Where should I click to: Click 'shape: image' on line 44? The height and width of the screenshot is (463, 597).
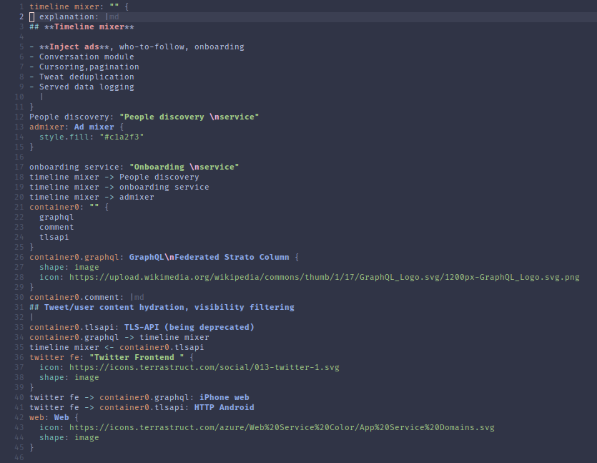point(69,437)
